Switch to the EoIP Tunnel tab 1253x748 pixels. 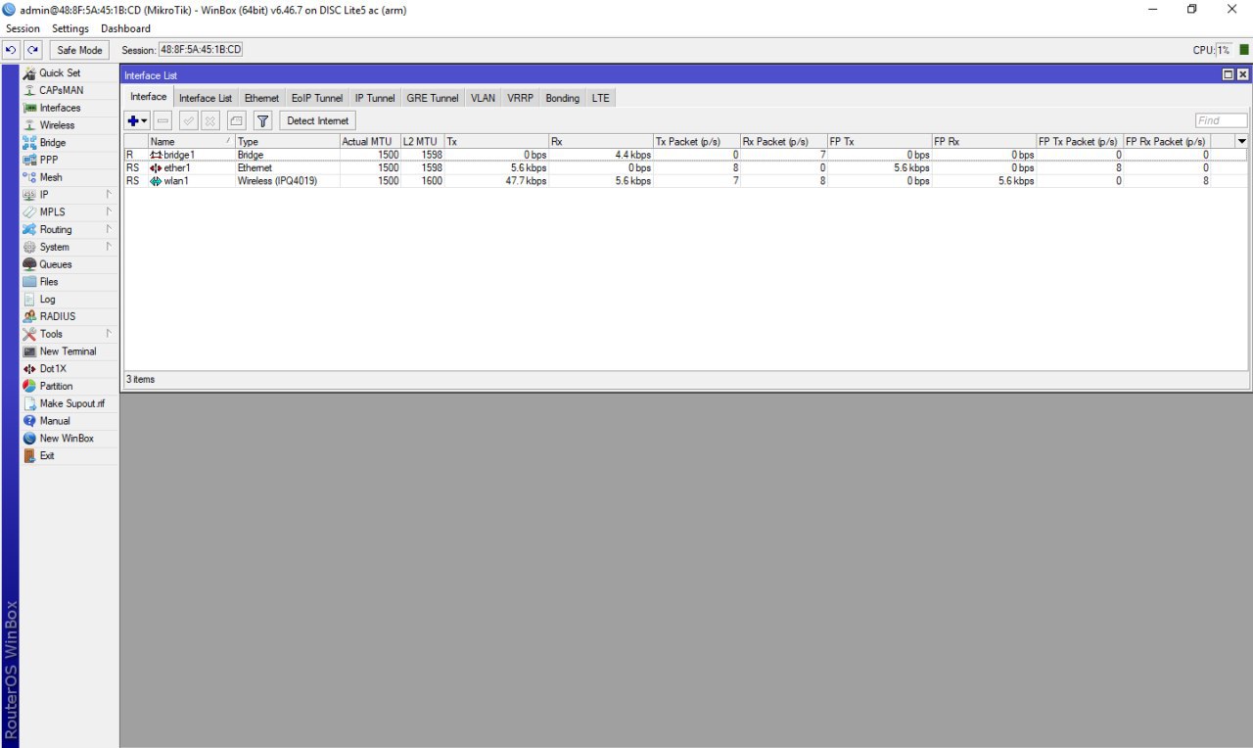[317, 98]
